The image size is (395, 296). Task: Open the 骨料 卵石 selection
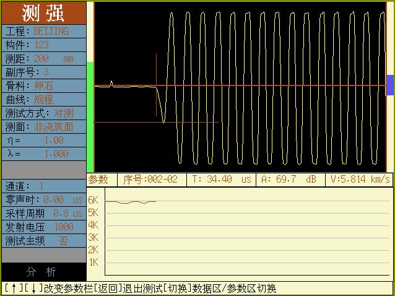click(x=43, y=85)
